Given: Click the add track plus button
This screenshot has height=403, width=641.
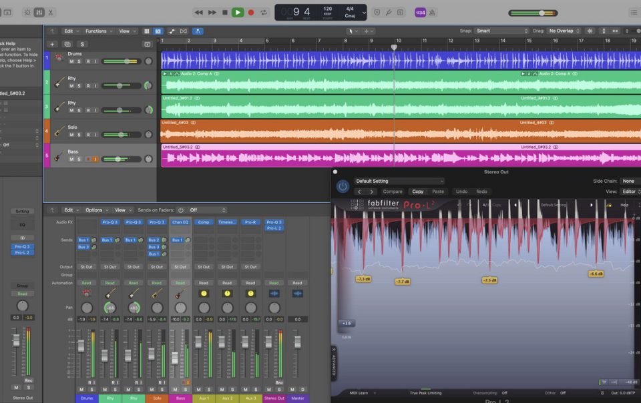Looking at the screenshot, I should point(53,44).
